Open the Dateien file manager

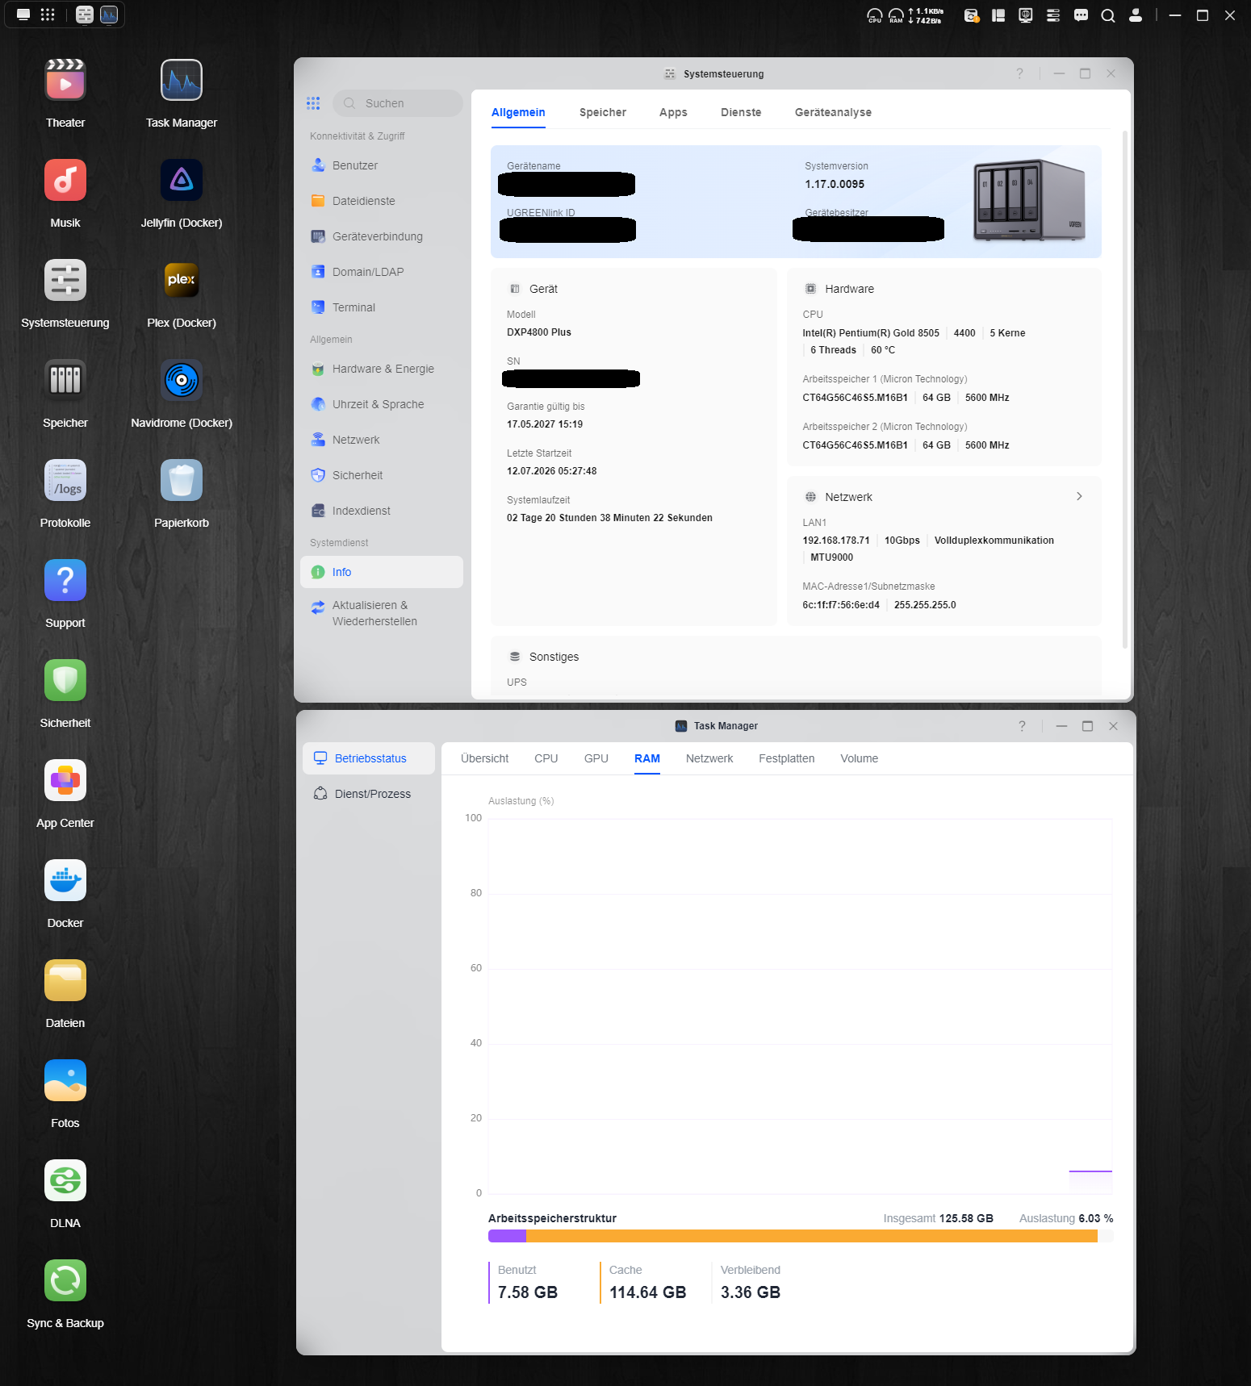(x=65, y=980)
